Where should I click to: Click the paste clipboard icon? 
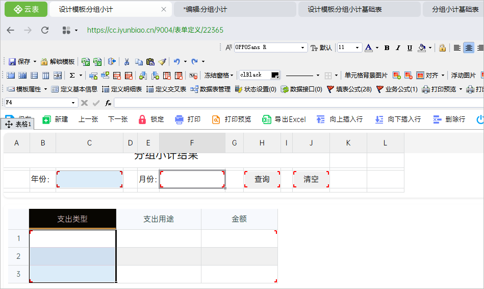(x=150, y=61)
